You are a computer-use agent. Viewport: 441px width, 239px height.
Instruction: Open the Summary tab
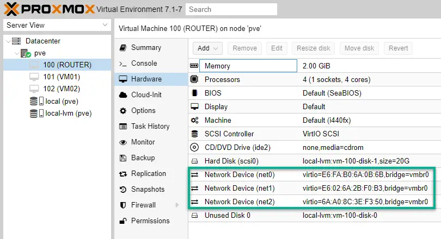pyautogui.click(x=151, y=47)
